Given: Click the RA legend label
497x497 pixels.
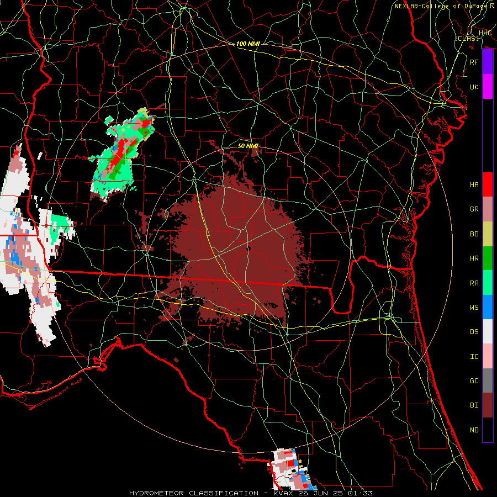Looking at the screenshot, I should coord(474,283).
